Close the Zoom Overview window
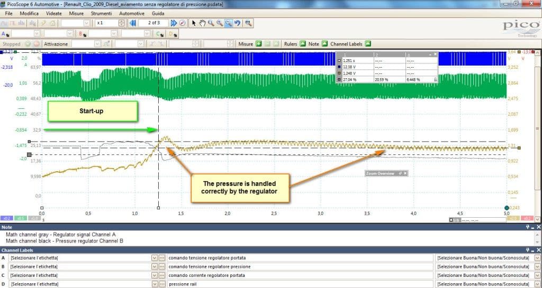Viewport: 542px width, 288px height. (x=405, y=173)
